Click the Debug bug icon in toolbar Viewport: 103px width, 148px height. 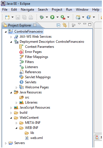coord(42,17)
